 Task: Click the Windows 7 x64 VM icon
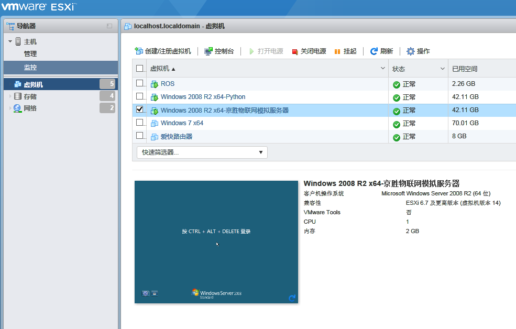[155, 124]
